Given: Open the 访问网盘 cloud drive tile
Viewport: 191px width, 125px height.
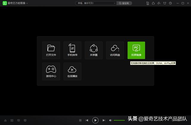Looking at the screenshot, I should pos(115,50).
